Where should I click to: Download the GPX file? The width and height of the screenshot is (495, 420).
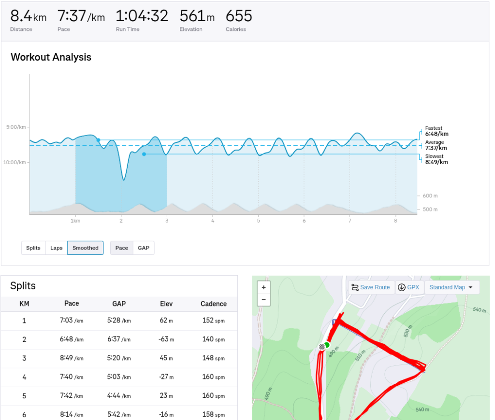pyautogui.click(x=409, y=287)
